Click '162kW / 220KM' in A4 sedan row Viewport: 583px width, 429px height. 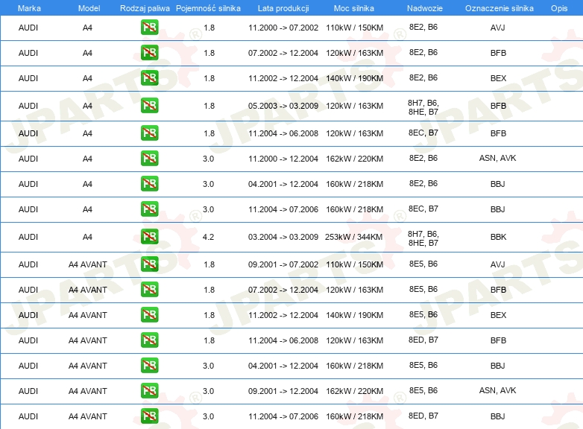(x=354, y=159)
